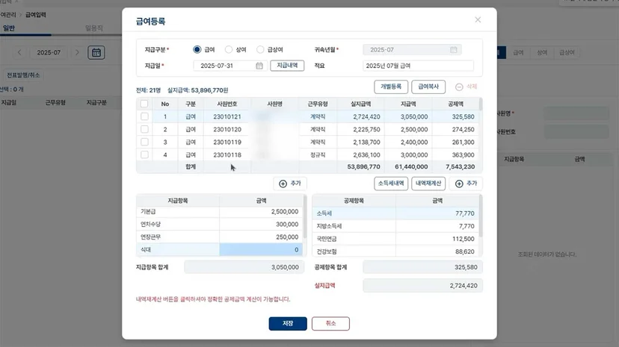
Task: Click calendar icon in 귀속년월 field
Action: click(x=454, y=50)
